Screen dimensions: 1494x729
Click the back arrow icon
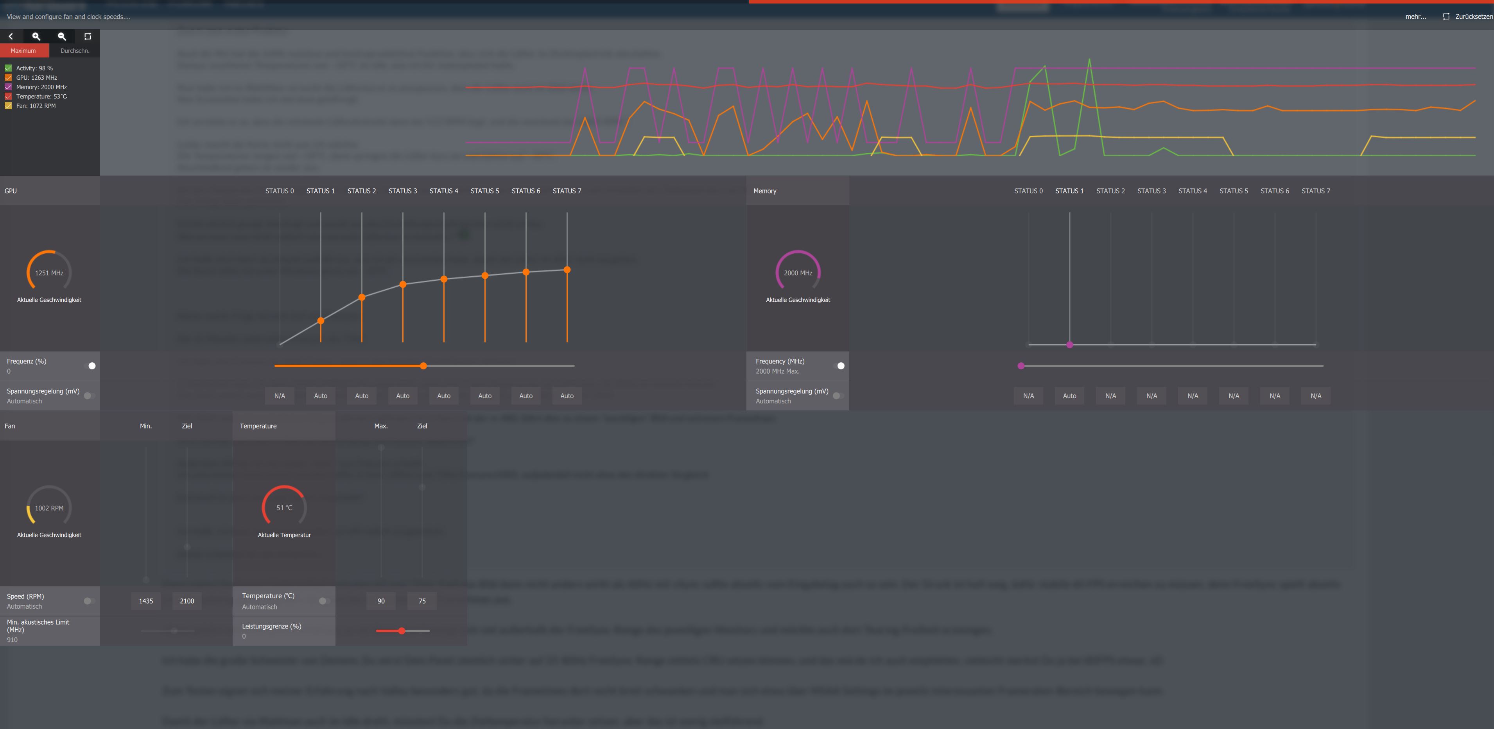pyautogui.click(x=11, y=36)
